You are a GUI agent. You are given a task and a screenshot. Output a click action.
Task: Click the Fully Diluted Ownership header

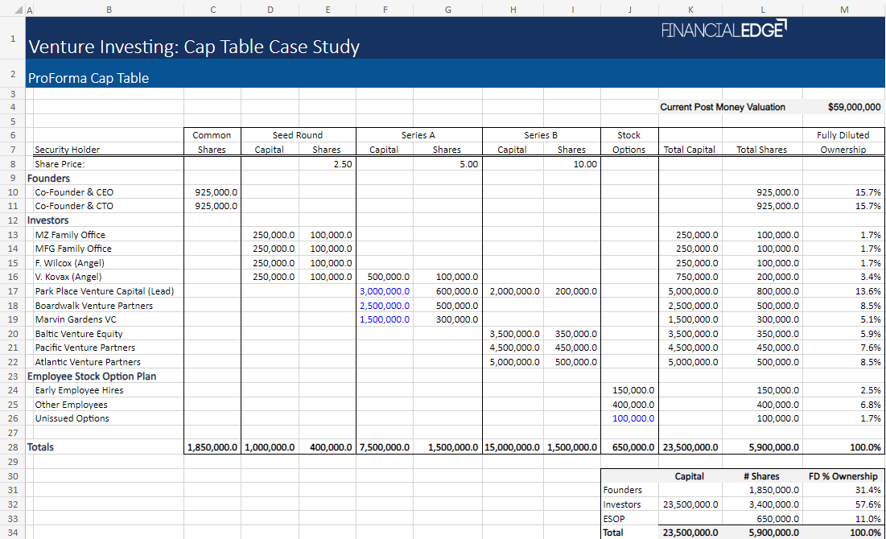click(843, 141)
